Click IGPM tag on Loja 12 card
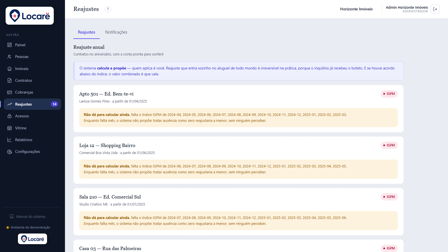This screenshot has height=252, width=448. (x=389, y=145)
